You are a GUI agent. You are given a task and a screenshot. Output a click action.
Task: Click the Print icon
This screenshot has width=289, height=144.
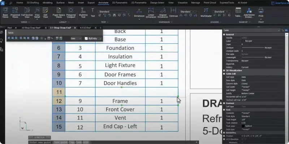tap(261, 10)
